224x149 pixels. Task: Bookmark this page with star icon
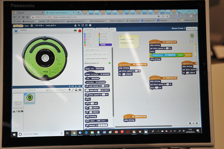(x=167, y=16)
